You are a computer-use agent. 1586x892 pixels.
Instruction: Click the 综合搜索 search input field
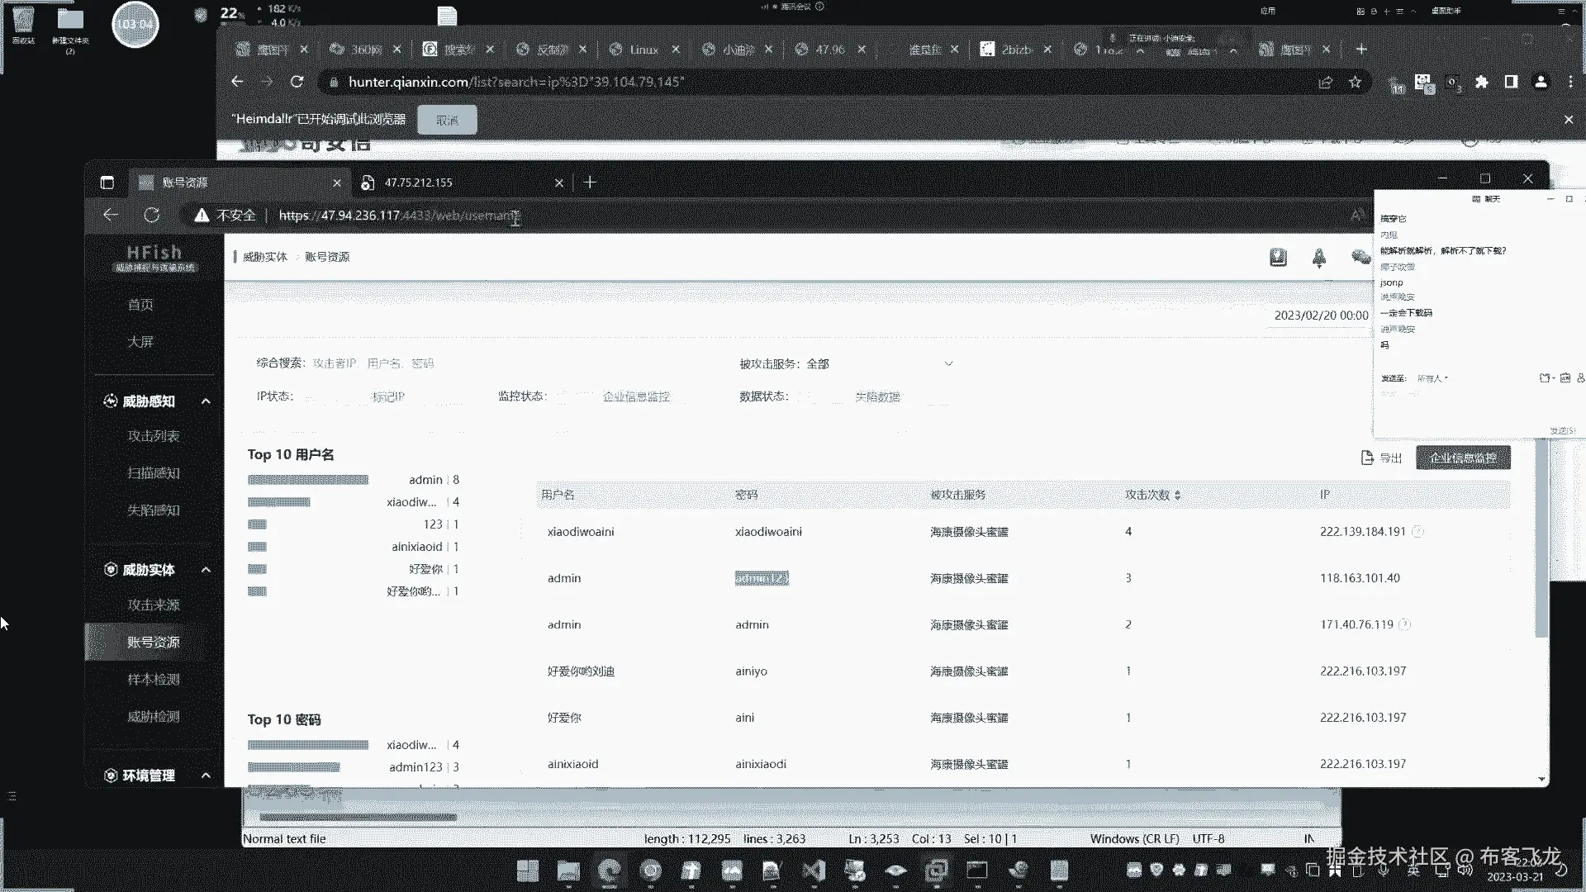(x=373, y=363)
